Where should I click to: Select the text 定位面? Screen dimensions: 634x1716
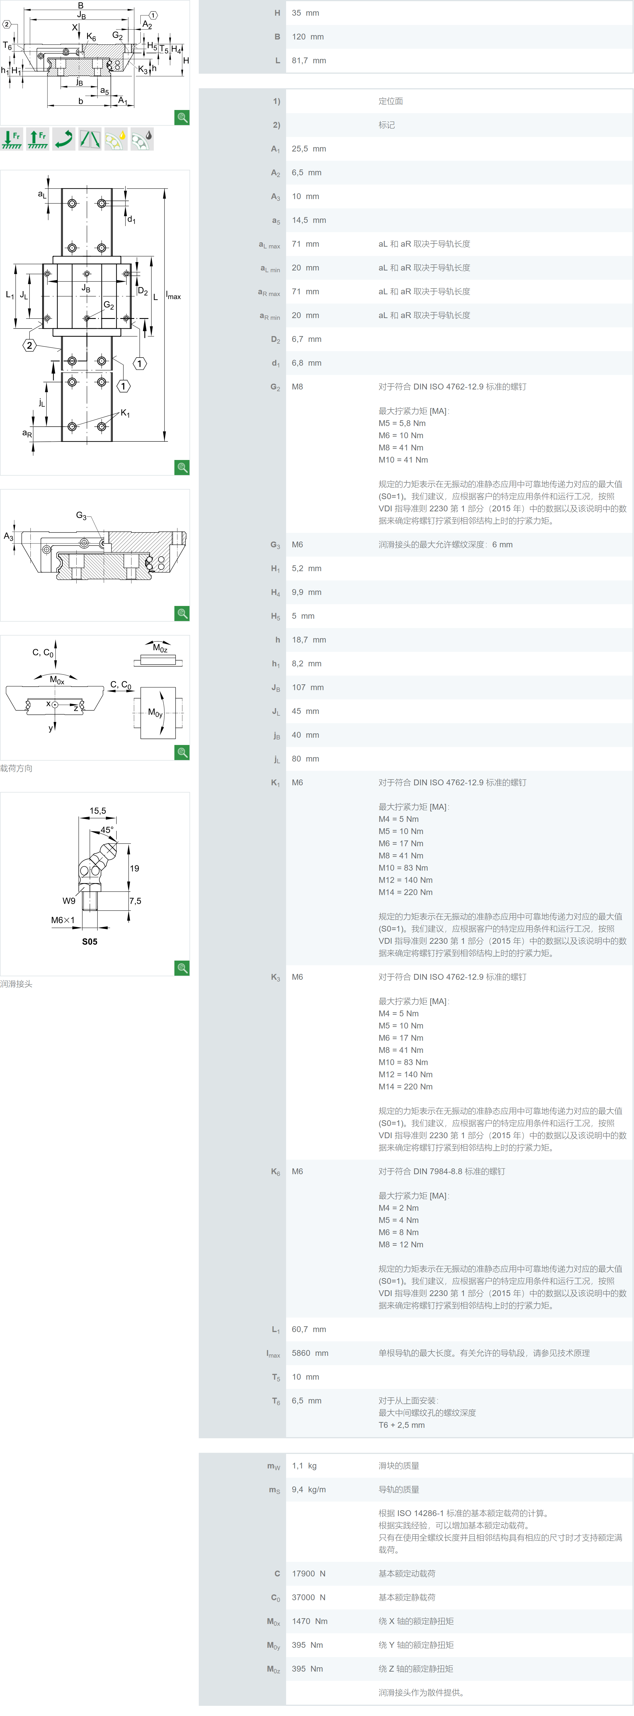[x=391, y=101]
